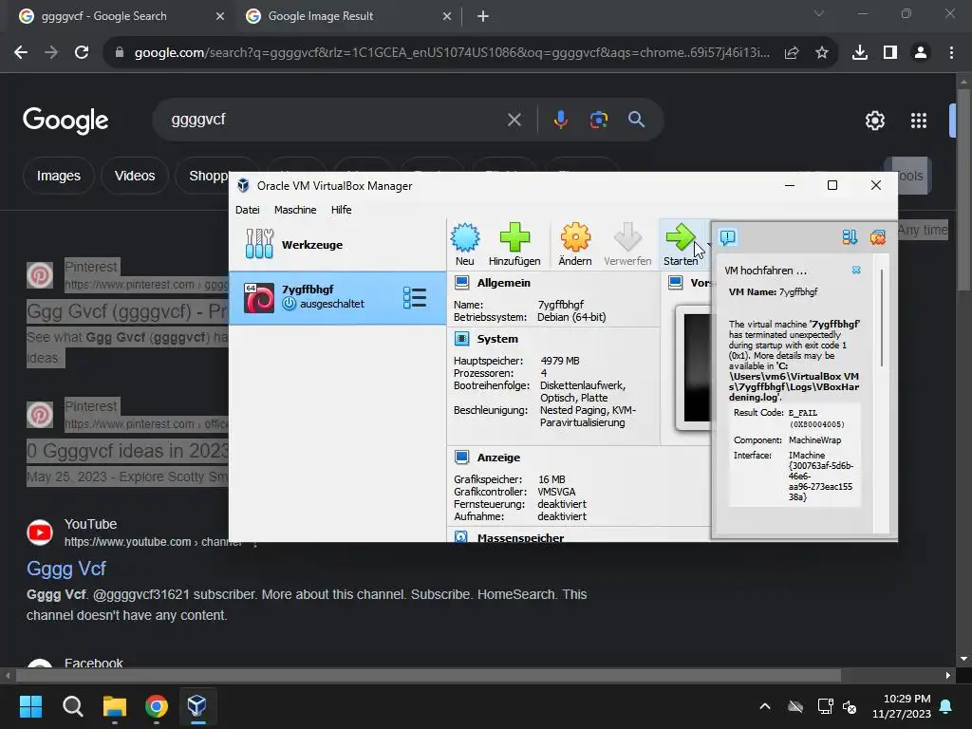972x729 pixels.
Task: Open clock showing 10:29 PM
Action: [902, 706]
